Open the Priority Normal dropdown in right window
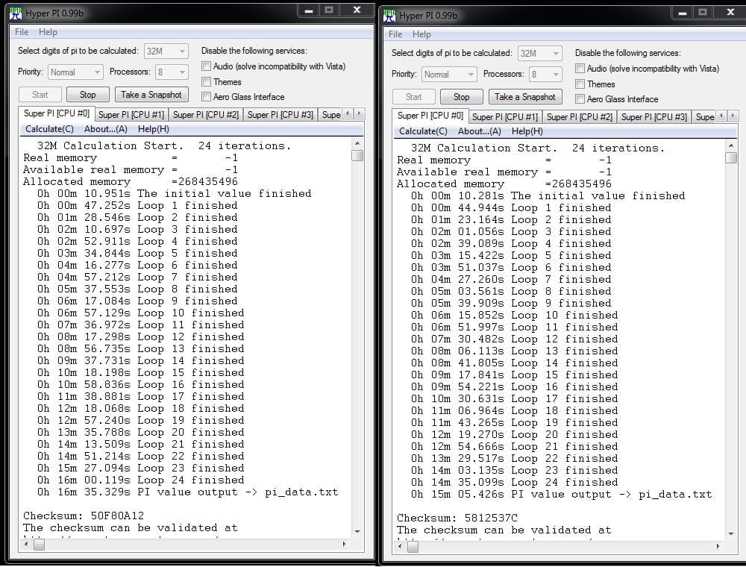 click(448, 74)
